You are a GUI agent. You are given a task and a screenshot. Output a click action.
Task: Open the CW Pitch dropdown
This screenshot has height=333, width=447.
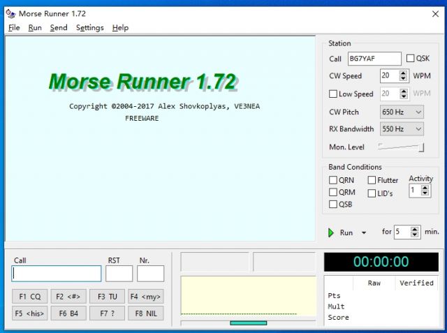pyautogui.click(x=402, y=112)
